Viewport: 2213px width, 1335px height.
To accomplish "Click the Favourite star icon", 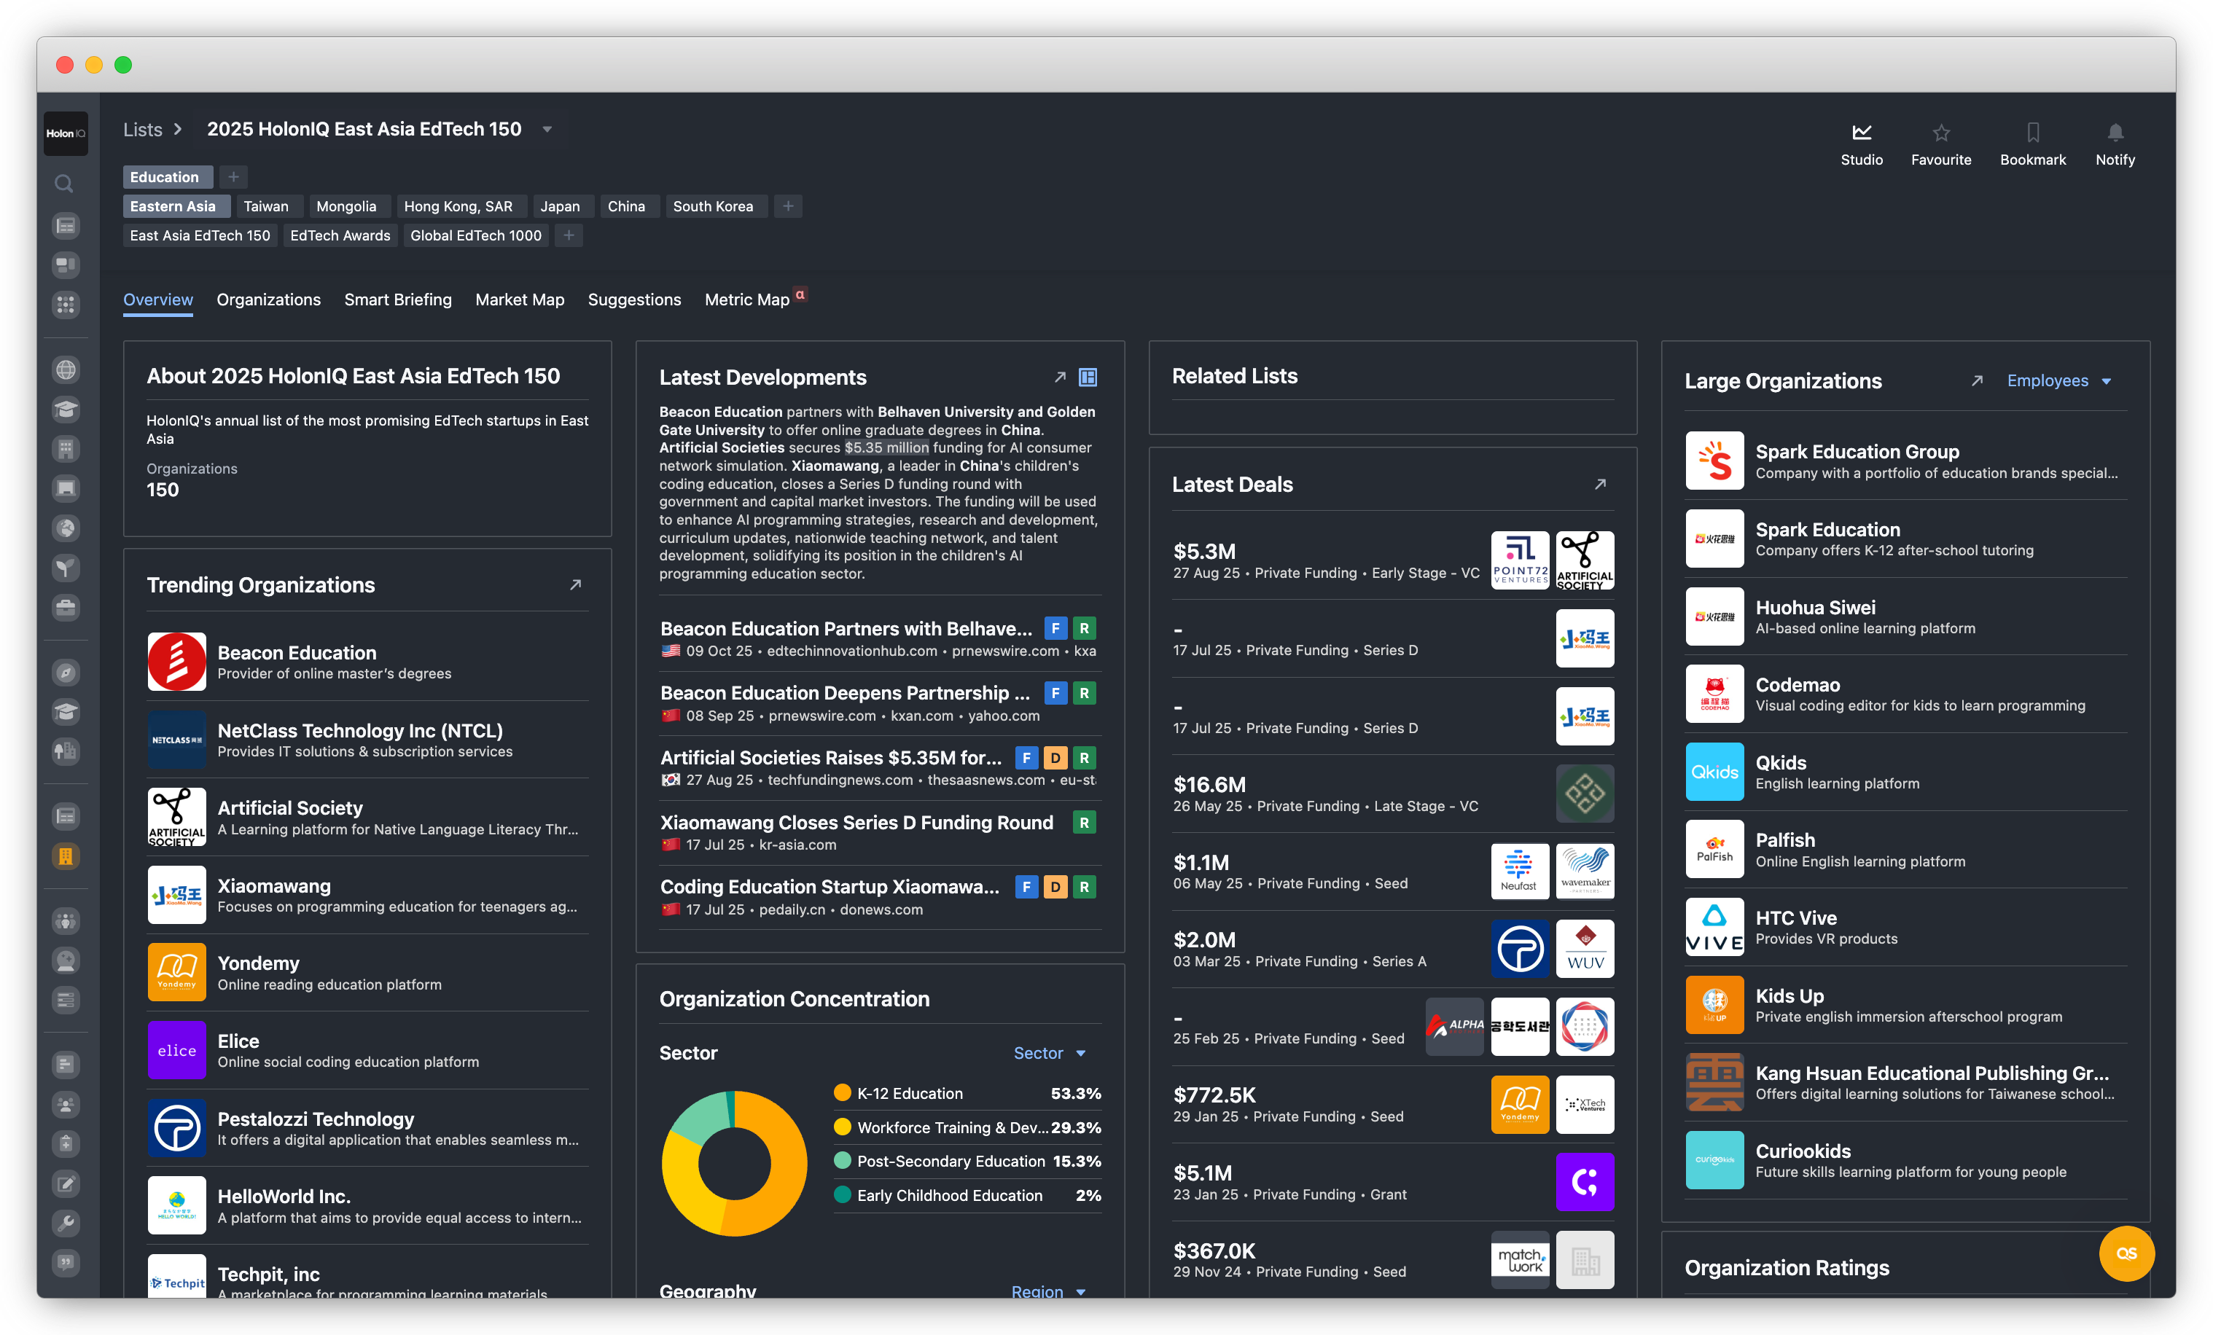I will 1941,133.
